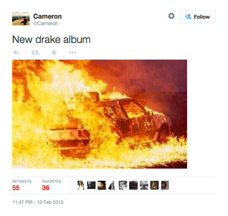228x216 pixels.
Task: Select the eighth retweeter avatar
Action: 154,185
